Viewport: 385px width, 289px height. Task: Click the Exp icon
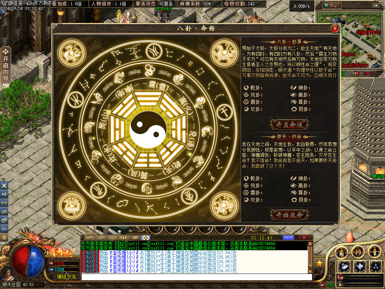point(340,277)
